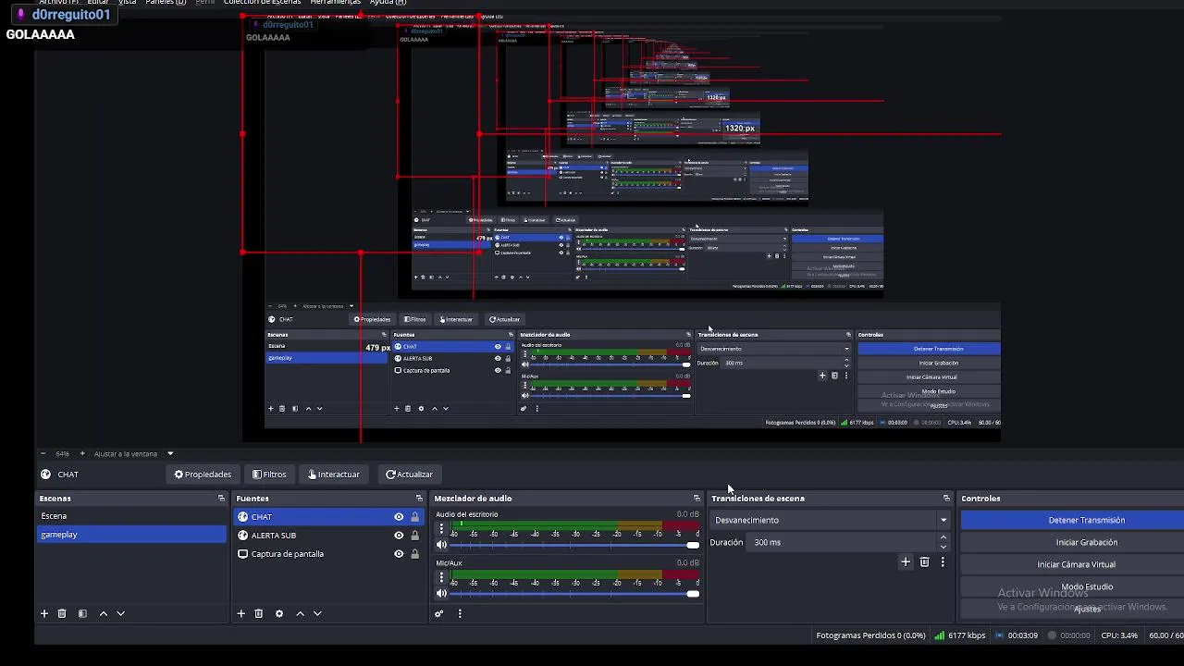The image size is (1184, 666).
Task: Pop out the Escenas dock panel
Action: (x=221, y=499)
